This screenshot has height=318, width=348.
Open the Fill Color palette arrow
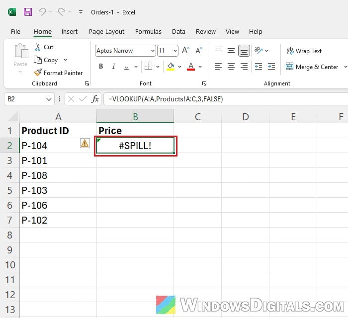pos(180,67)
